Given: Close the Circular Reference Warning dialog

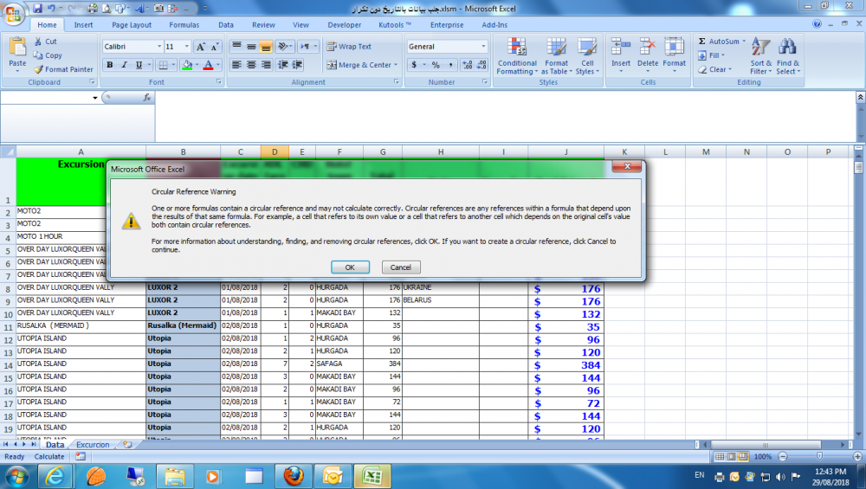Looking at the screenshot, I should [626, 166].
